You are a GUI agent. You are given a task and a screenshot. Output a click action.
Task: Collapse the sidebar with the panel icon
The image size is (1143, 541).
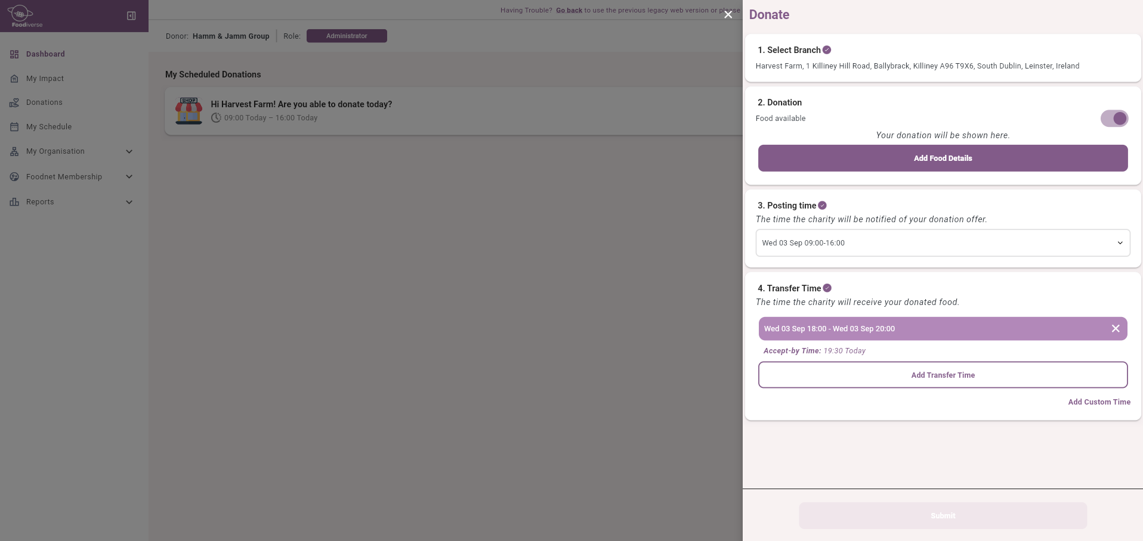[x=131, y=16]
